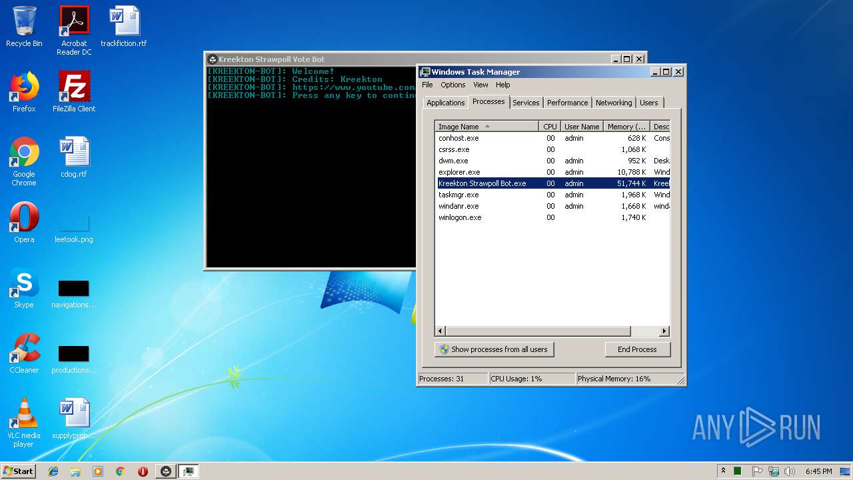The image size is (853, 480).
Task: Open the View menu in Task Manager
Action: (480, 85)
